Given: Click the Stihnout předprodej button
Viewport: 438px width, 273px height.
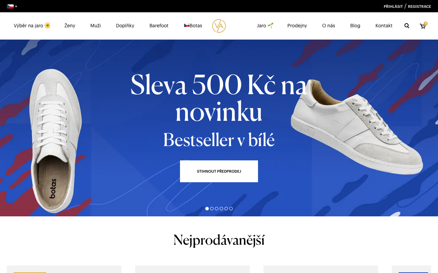Looking at the screenshot, I should pos(219,171).
